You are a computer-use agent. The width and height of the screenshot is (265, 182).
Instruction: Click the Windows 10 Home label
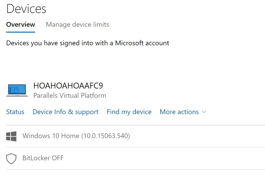[51, 136]
